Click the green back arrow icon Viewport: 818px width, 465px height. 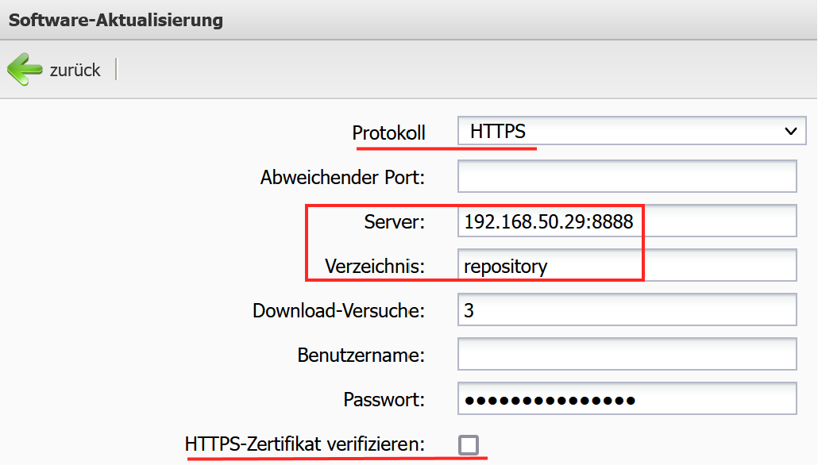coord(25,70)
